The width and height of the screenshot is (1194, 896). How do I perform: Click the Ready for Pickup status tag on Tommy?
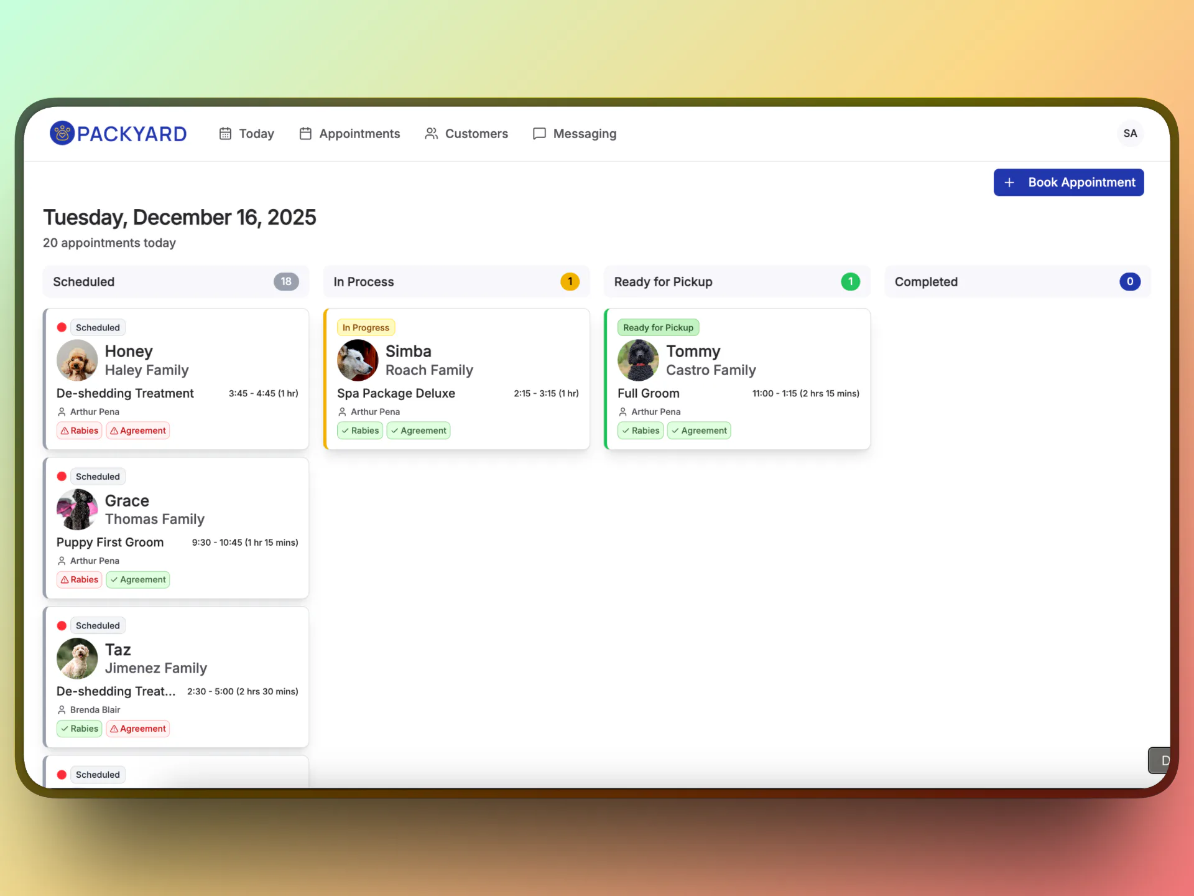pos(658,327)
